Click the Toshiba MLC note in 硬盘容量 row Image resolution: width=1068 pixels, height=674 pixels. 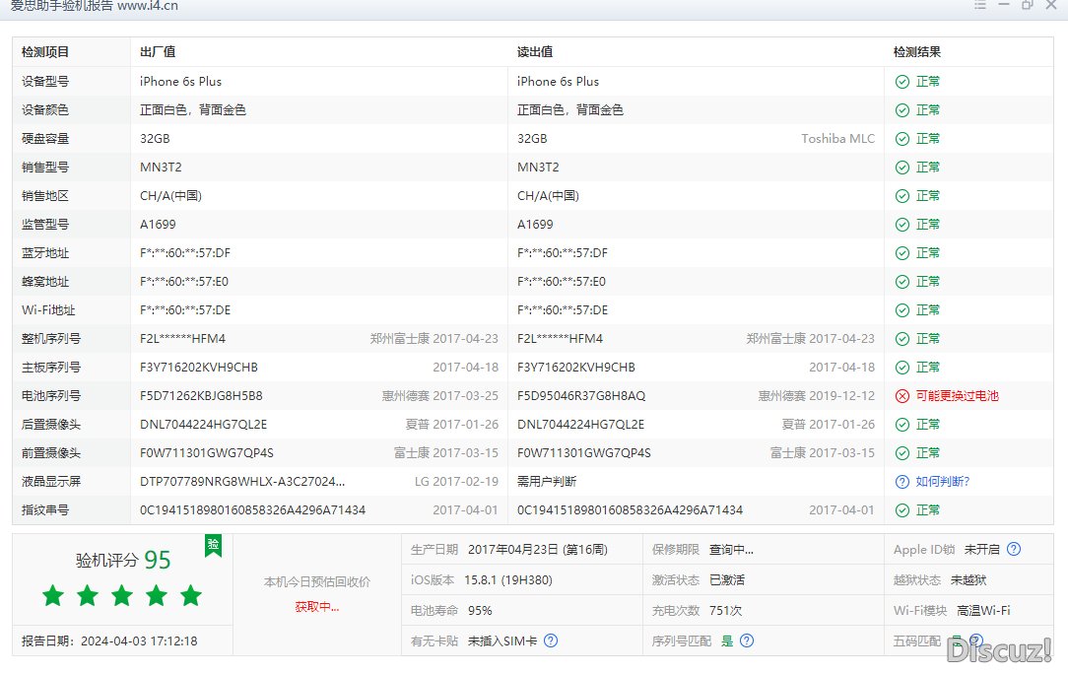[x=837, y=138]
